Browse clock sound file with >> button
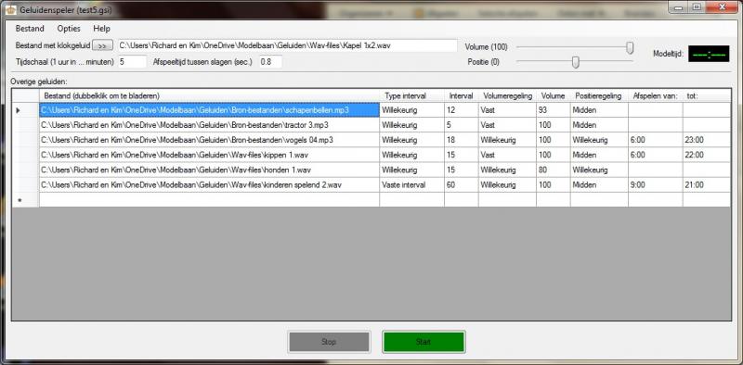The image size is (743, 365). coord(102,45)
